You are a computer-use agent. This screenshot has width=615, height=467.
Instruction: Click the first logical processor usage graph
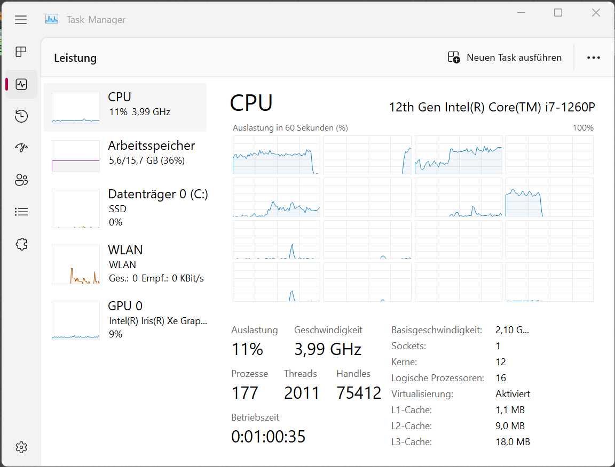click(x=276, y=155)
